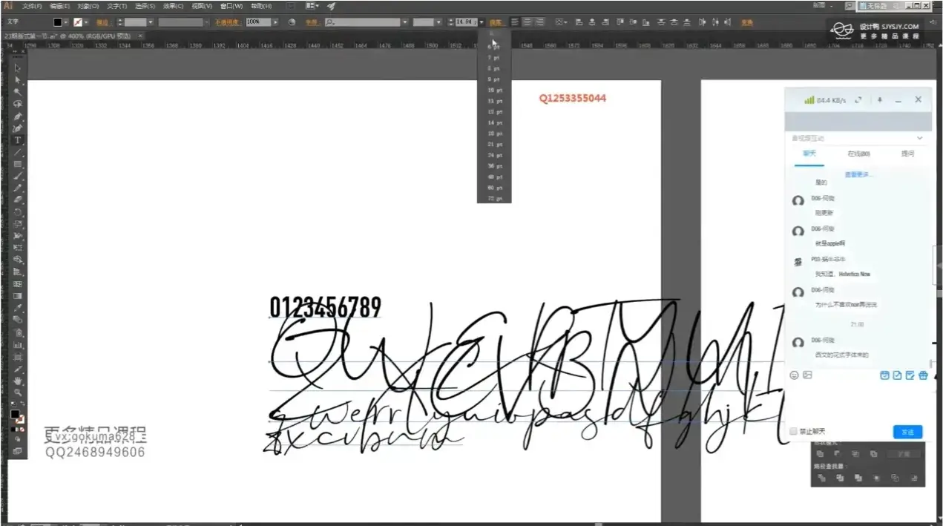Open the 文字(T) menu
Viewport: 943px width, 526px height.
point(117,6)
